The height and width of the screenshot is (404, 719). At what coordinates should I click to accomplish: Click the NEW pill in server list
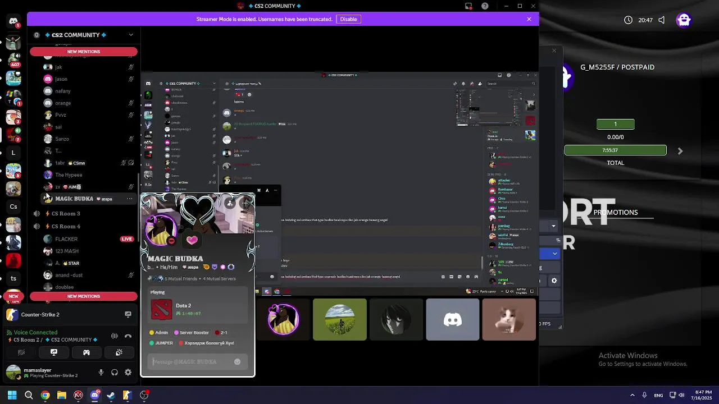pos(13,296)
